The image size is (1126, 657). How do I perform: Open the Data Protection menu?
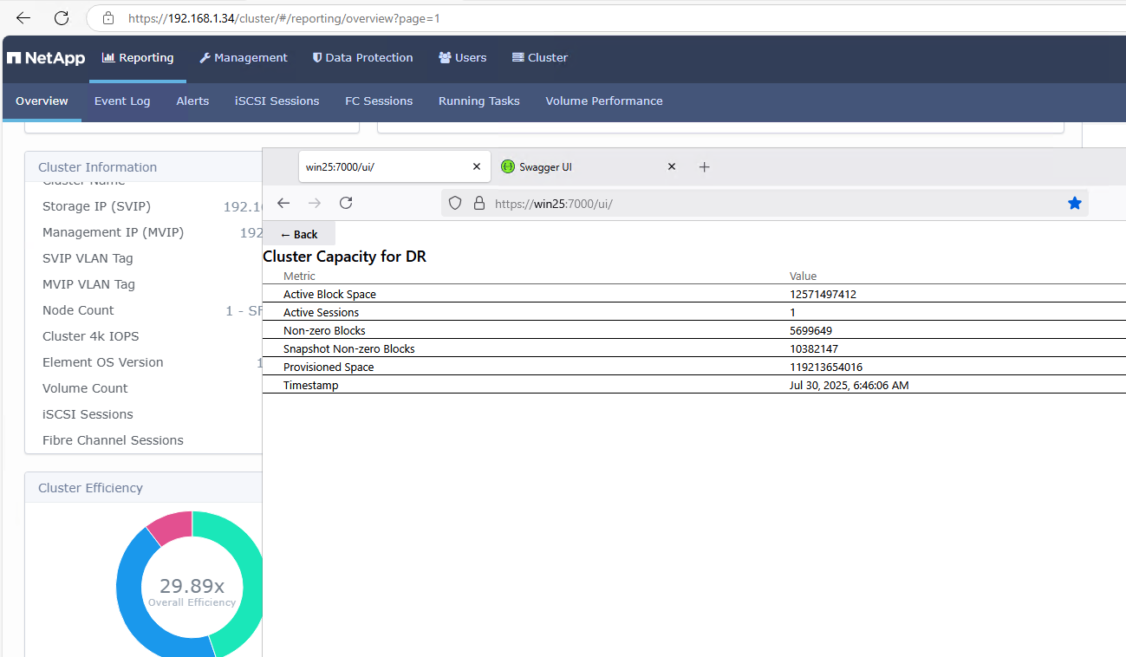[x=363, y=58]
